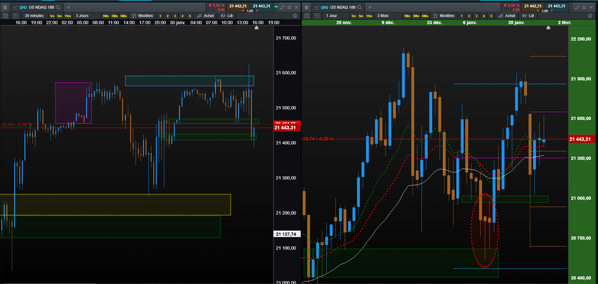Pop out the 30 minutes chart window

click(x=289, y=7)
